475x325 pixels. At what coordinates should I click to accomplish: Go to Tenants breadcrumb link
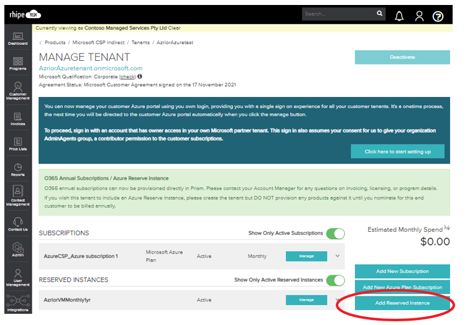(141, 42)
